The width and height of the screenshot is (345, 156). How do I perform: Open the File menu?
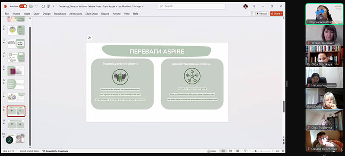[7, 14]
